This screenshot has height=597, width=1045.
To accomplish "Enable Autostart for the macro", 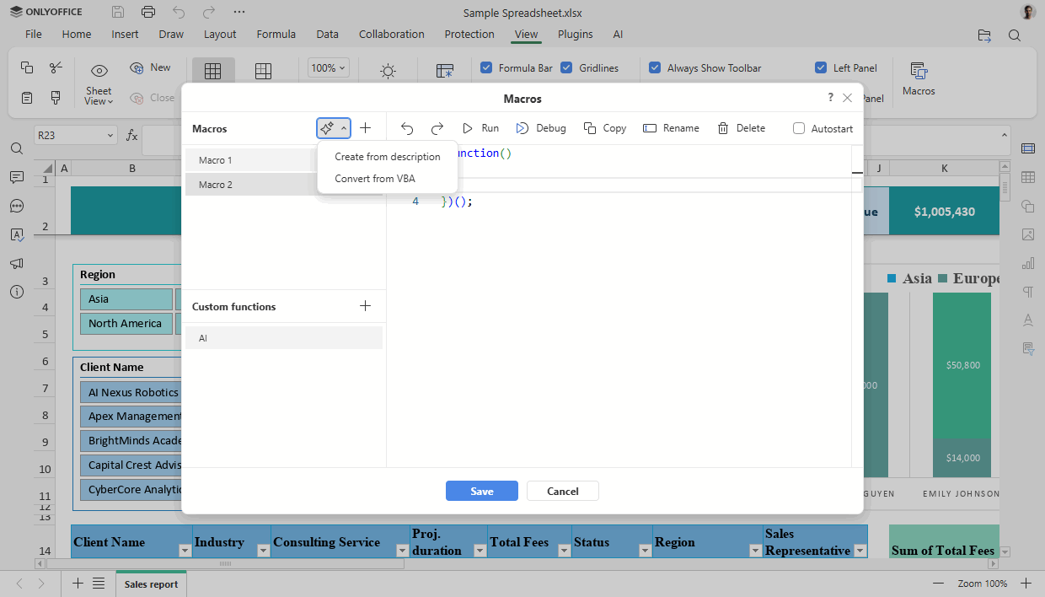I will (798, 127).
